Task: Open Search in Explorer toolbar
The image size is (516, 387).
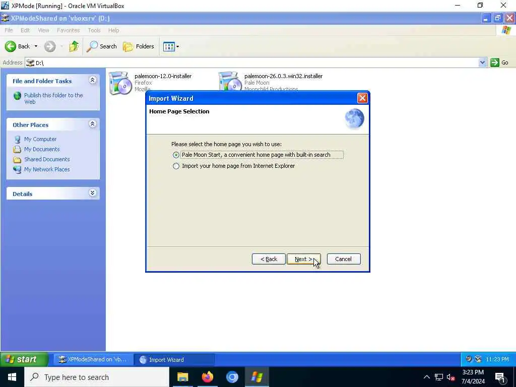Action: pos(101,46)
